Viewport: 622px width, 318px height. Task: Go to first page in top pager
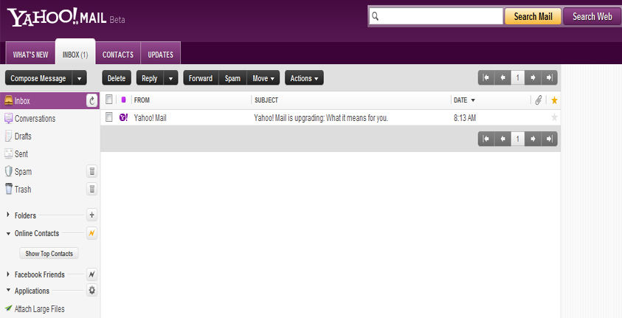point(486,77)
